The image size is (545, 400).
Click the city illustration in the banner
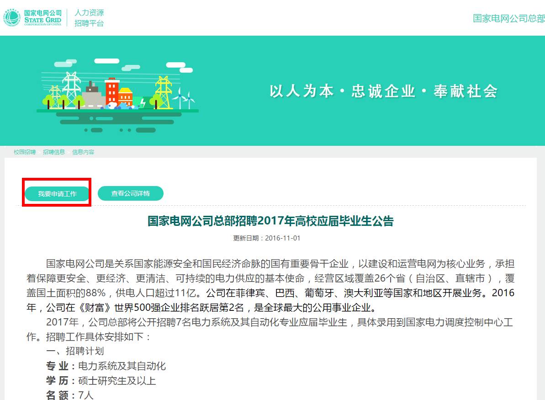pos(117,96)
